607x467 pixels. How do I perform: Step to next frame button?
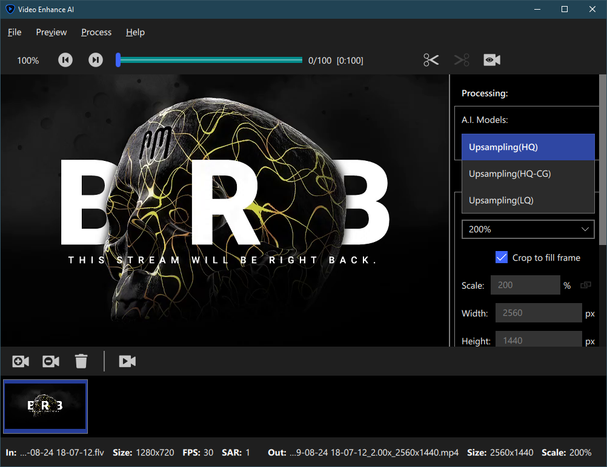point(96,60)
